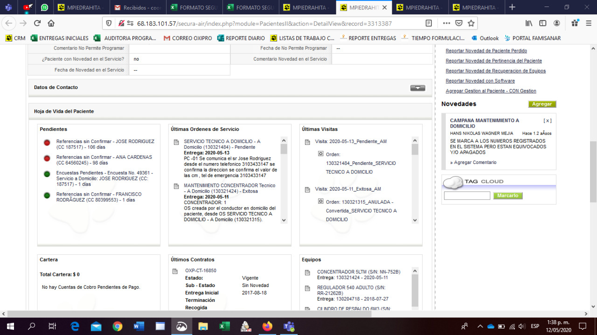The width and height of the screenshot is (597, 335).
Task: Expand the Datos de Contacto section arrow
Action: coord(417,88)
